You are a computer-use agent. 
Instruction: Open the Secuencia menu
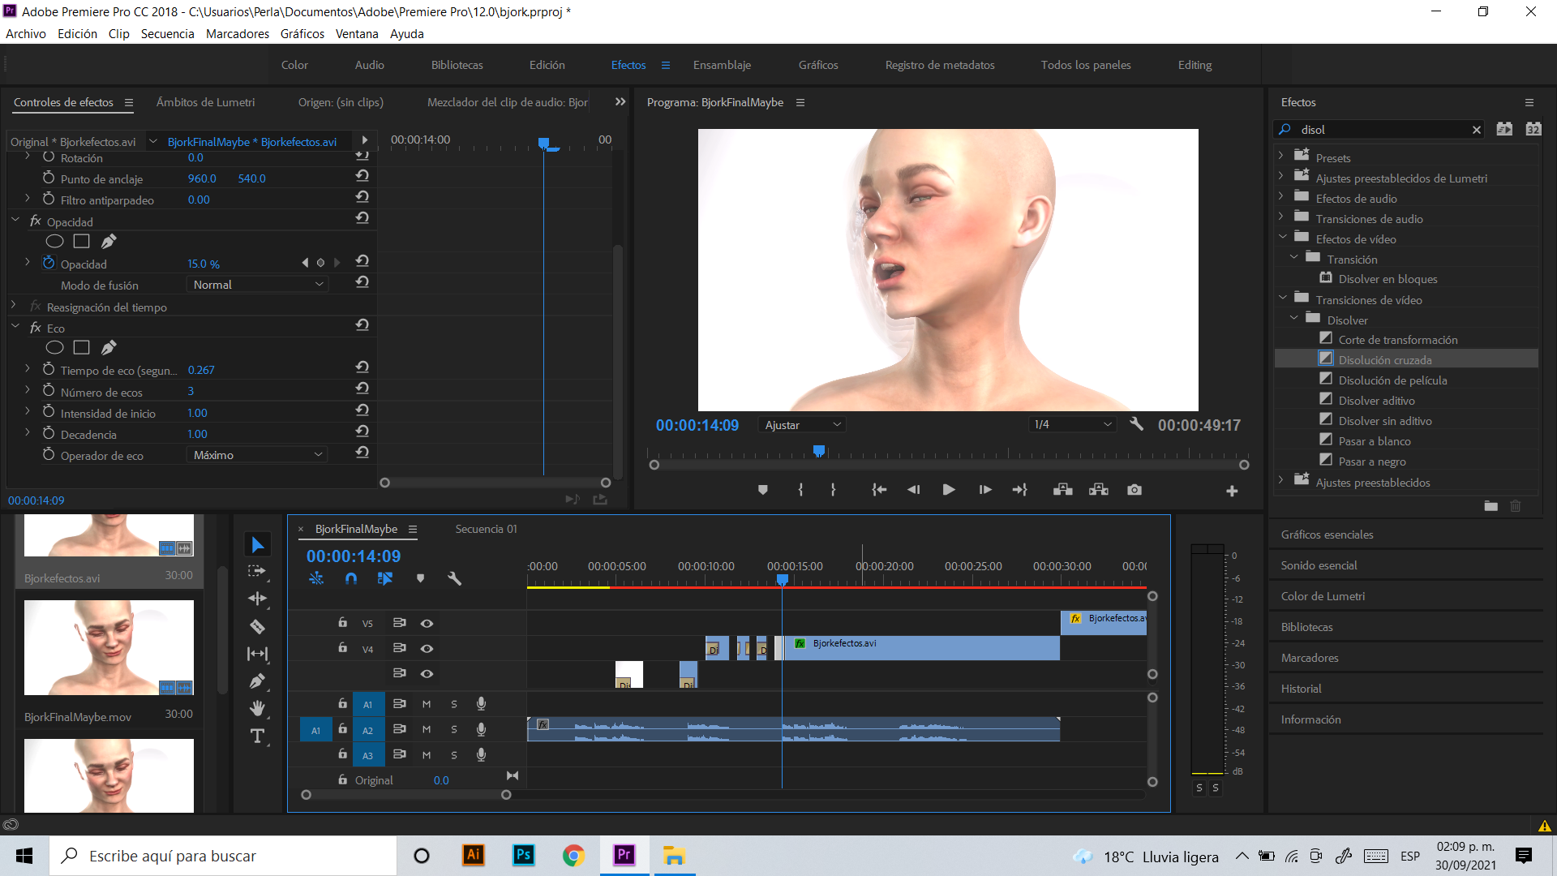click(167, 34)
